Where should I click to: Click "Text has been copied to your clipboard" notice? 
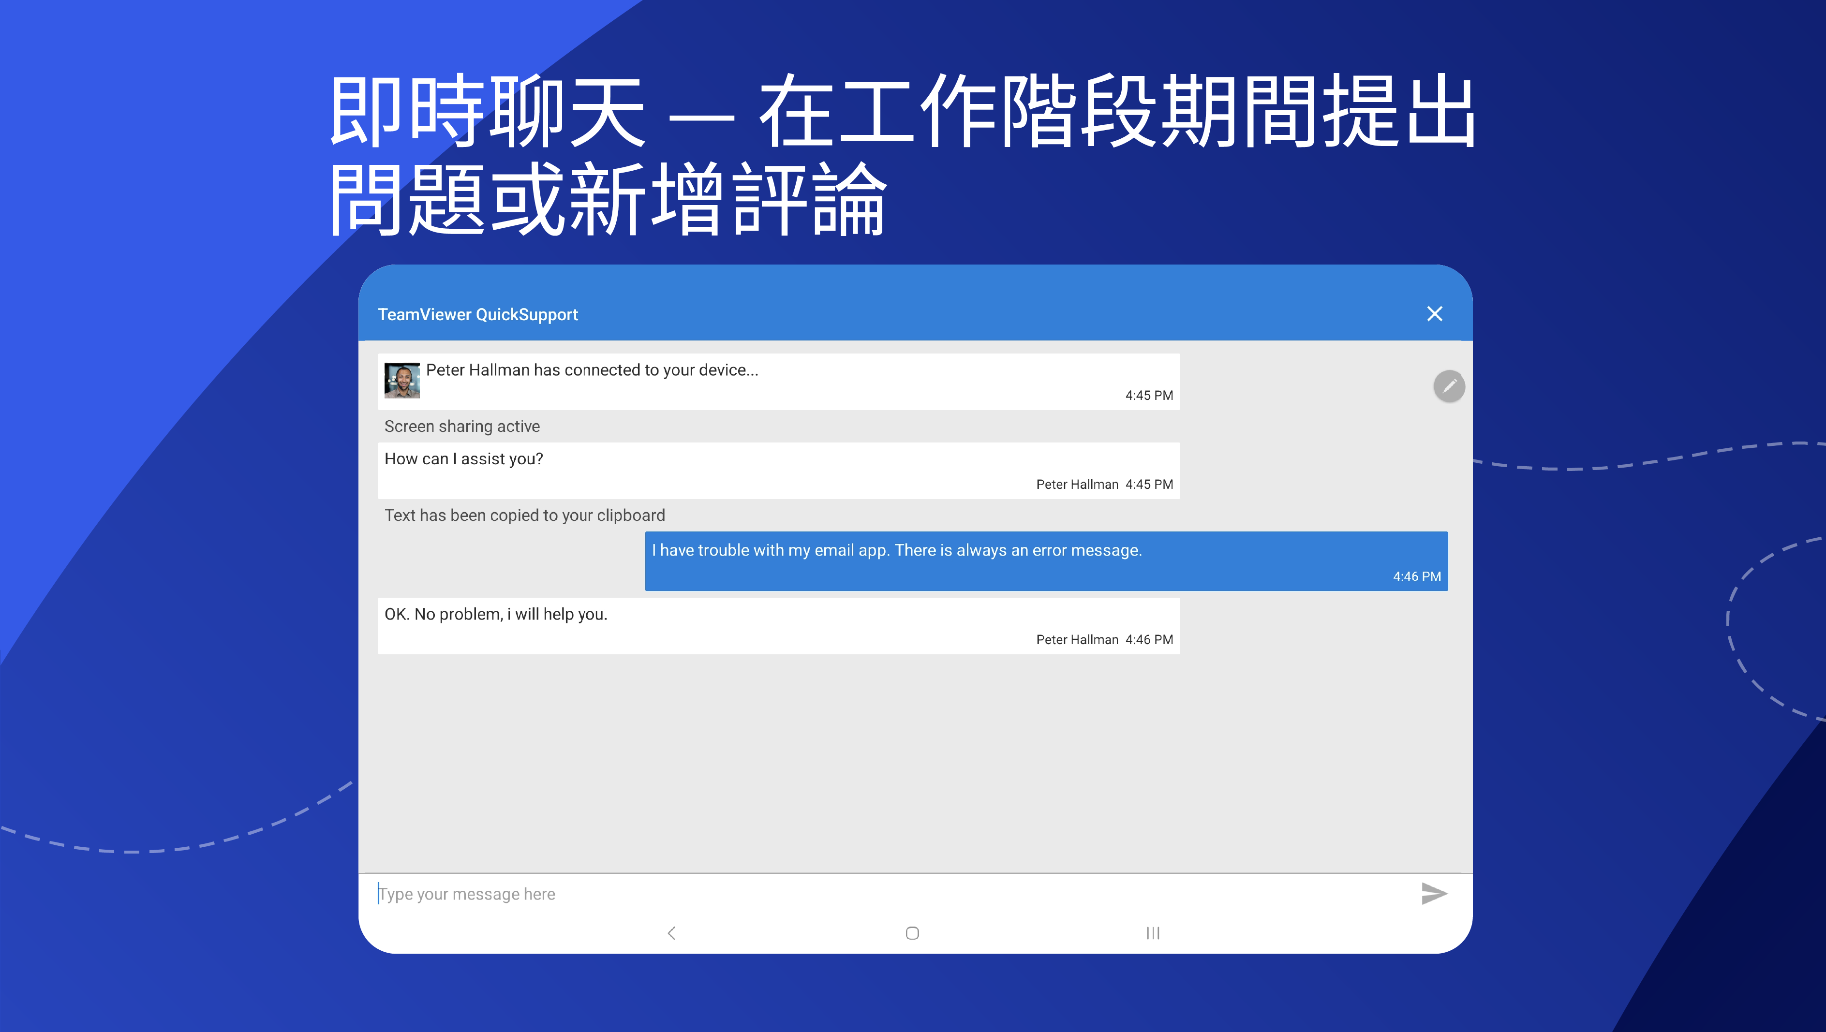click(x=524, y=516)
